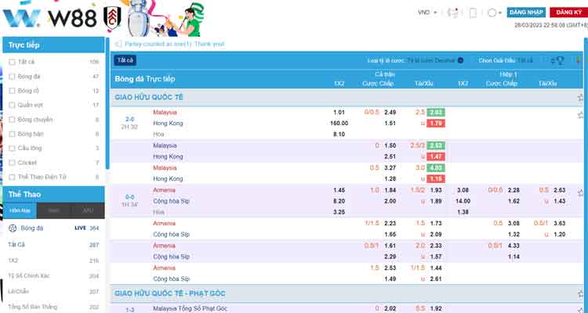Click the sort trophy icon in blue bar
Viewport: 588px width, 313px height.
[x=557, y=60]
